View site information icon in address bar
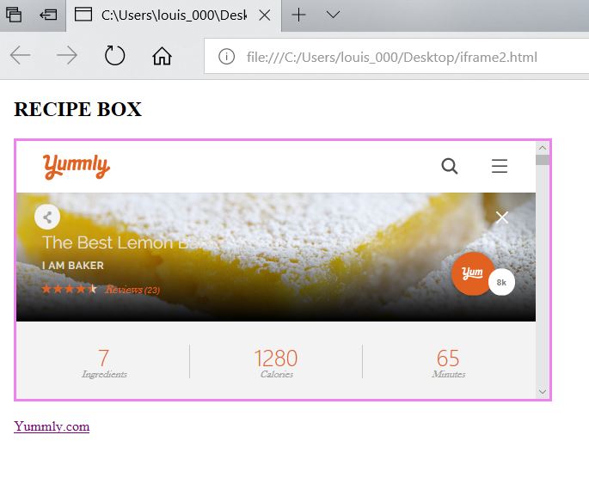This screenshot has width=589, height=490. coord(226,57)
